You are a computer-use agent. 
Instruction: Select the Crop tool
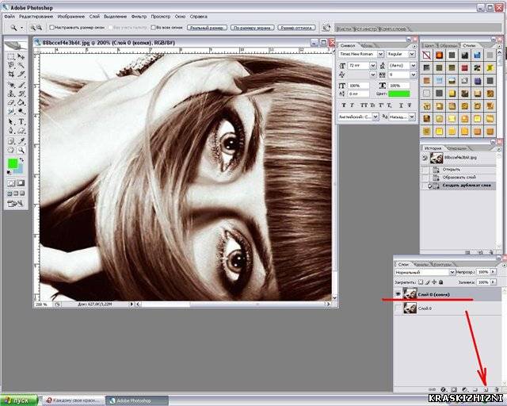11,74
